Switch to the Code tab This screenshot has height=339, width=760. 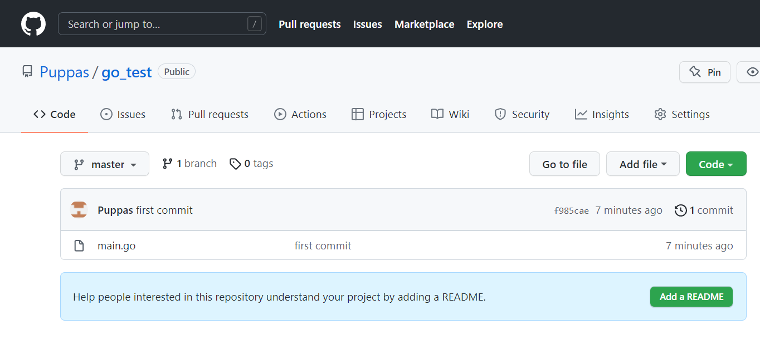(x=55, y=114)
